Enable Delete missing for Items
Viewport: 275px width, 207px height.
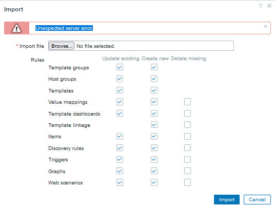[x=187, y=136]
